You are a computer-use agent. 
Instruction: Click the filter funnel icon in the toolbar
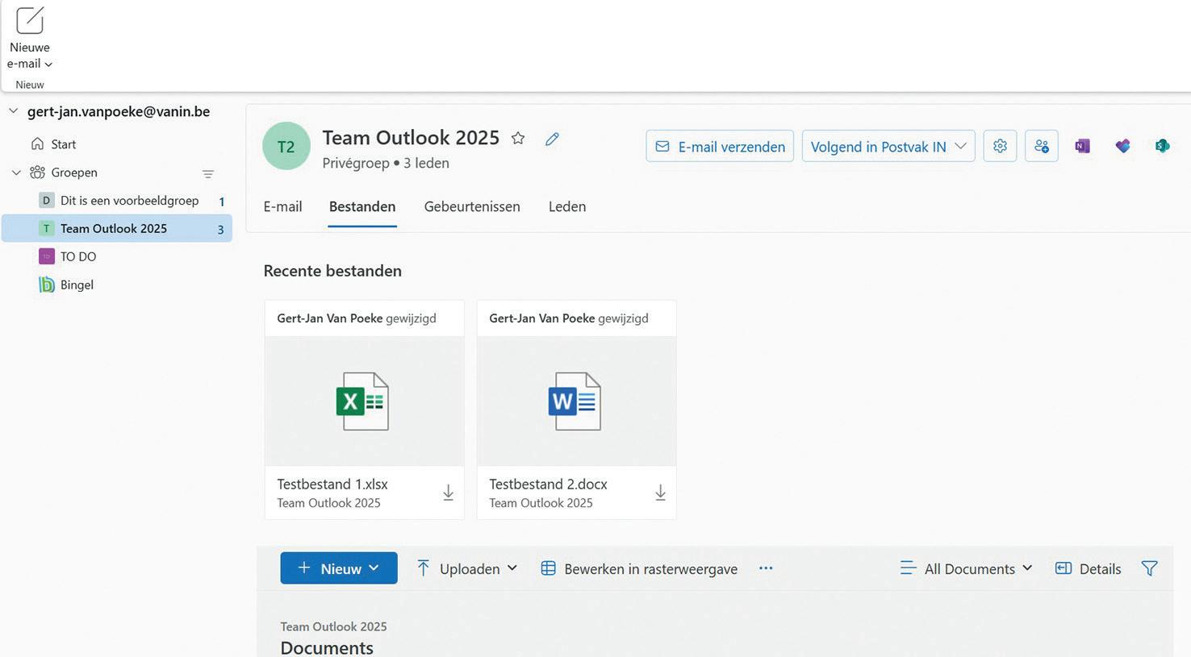tap(1150, 568)
